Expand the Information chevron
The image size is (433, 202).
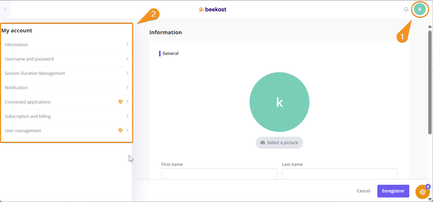[127, 45]
